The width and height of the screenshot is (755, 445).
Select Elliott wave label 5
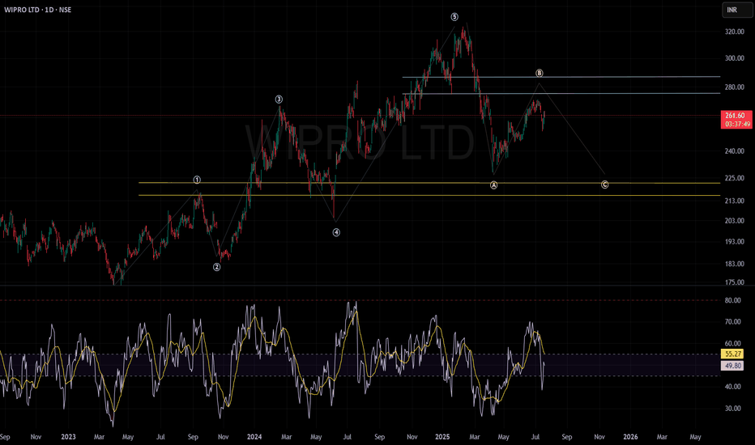coord(454,17)
